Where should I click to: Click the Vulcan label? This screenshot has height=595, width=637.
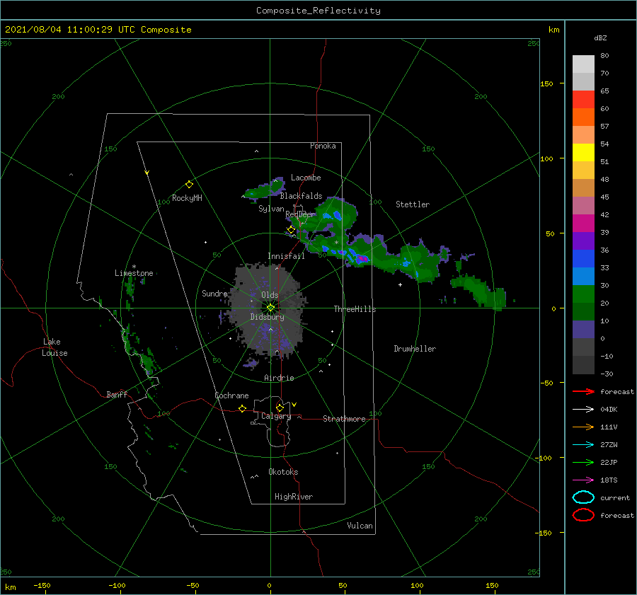(x=360, y=526)
